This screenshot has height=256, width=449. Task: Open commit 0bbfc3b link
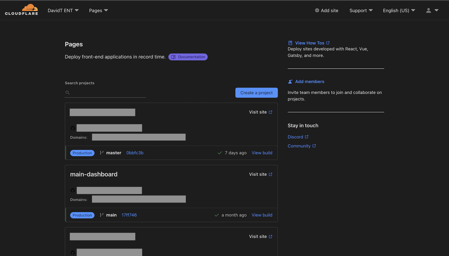[135, 153]
